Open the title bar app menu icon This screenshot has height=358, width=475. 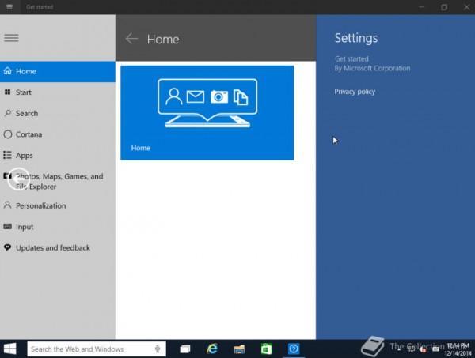8,7
